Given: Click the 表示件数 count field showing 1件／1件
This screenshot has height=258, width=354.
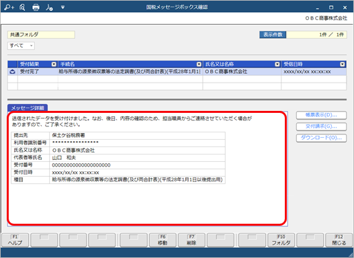Looking at the screenshot, I should pyautogui.click(x=316, y=35).
